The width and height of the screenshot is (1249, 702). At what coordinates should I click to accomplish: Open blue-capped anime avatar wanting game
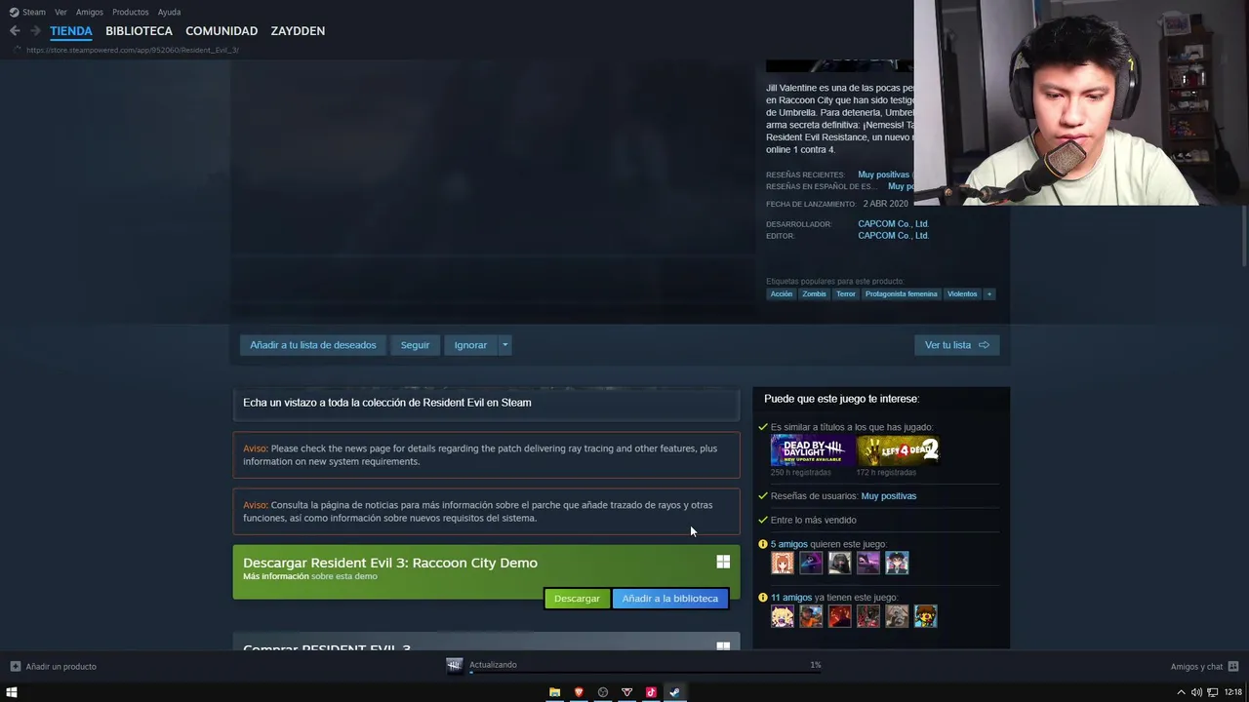coord(897,563)
